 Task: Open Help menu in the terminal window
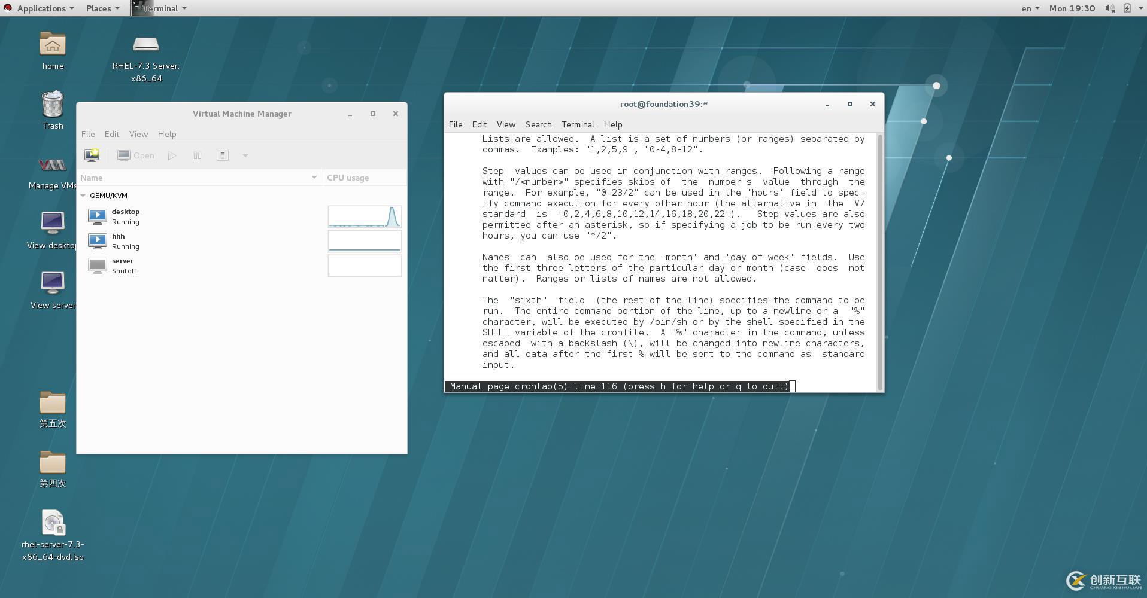pos(613,124)
